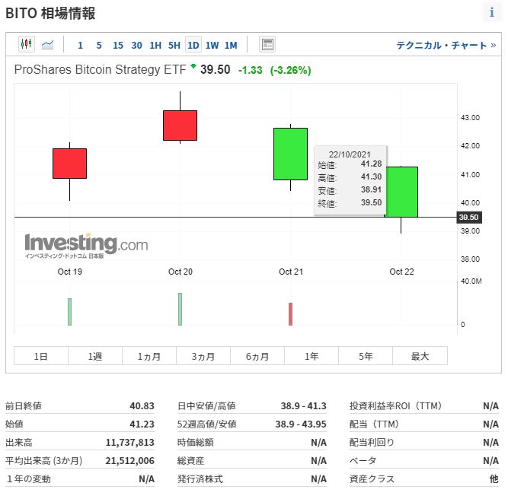
Task: Open the テクニカル・チャート link
Action: click(x=446, y=46)
